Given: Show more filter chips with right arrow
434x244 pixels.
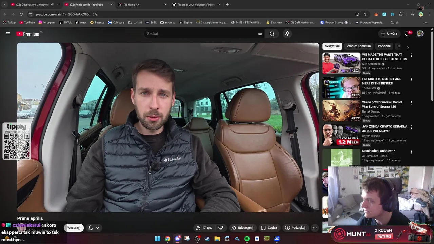Looking at the screenshot, I should coord(408,47).
